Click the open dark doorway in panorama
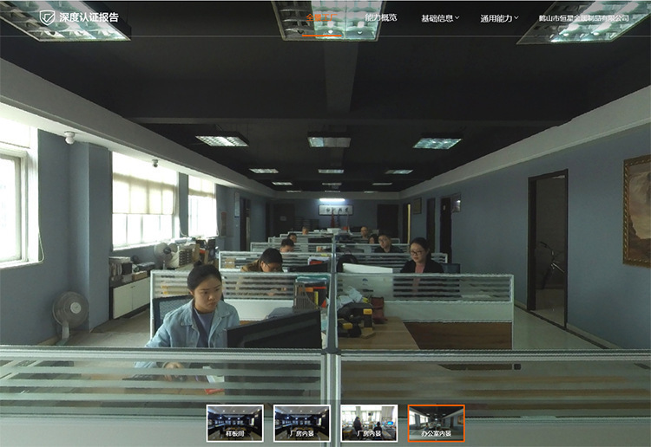Screen dimensions: 651x447 [x=548, y=249]
